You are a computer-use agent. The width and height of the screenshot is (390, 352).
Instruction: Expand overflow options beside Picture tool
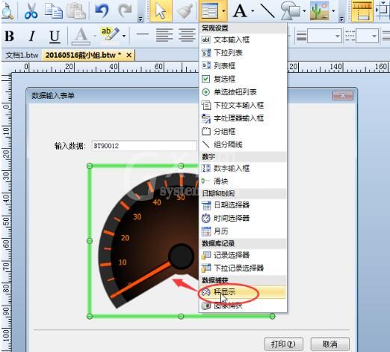click(341, 19)
